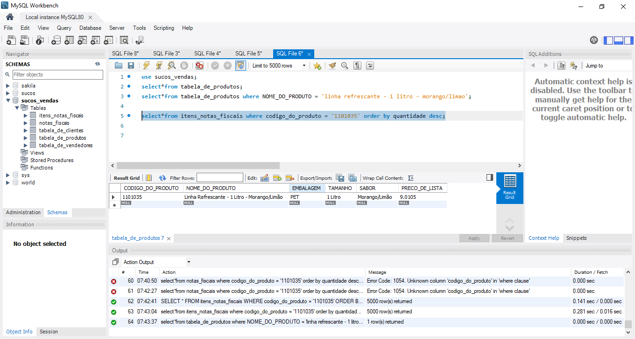Image resolution: width=635 pixels, height=339 pixels.
Task: Open SQL script file toolbar icon
Action: 24,40
